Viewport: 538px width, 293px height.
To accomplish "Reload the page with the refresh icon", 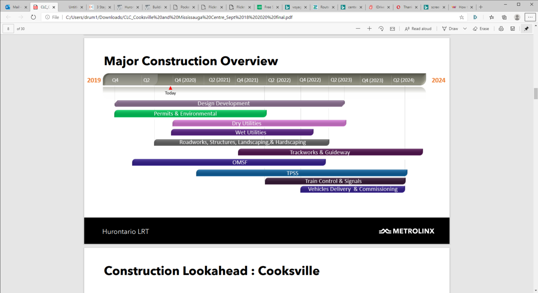I will click(x=33, y=17).
